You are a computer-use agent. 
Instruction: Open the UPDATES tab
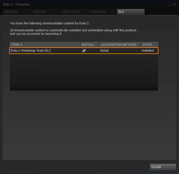tap(45, 12)
